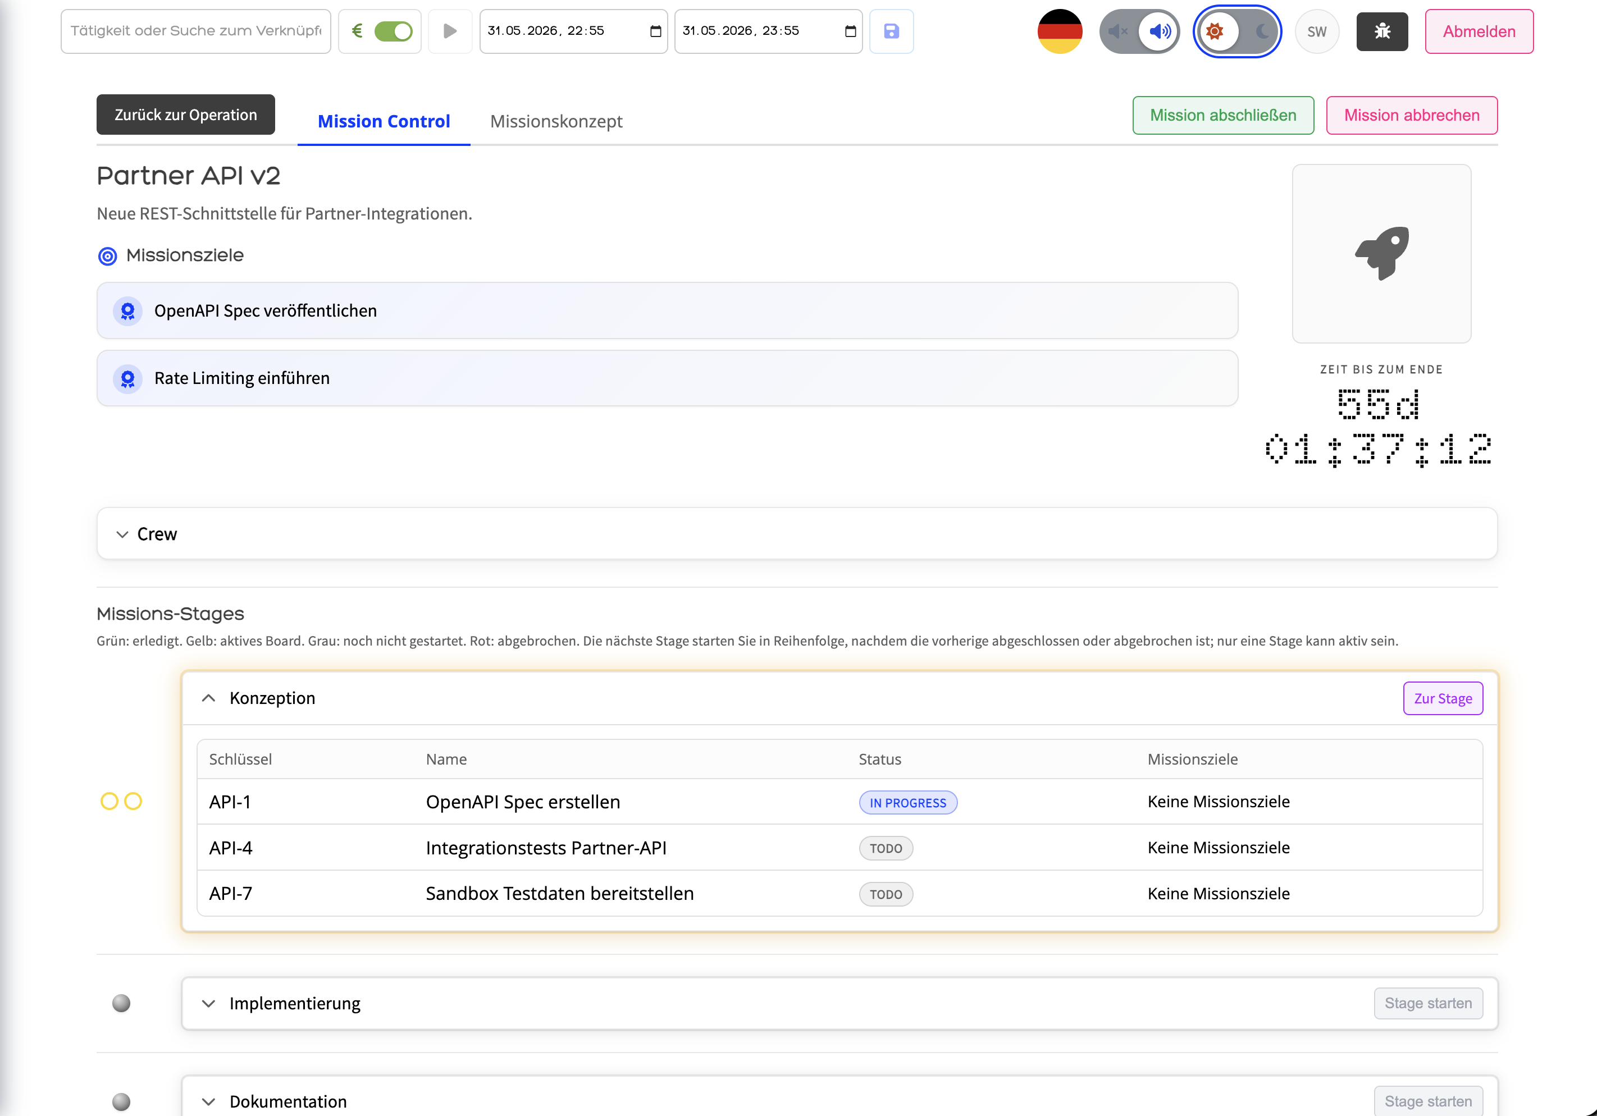The image size is (1597, 1116).
Task: Click the euro sign icon
Action: 358,30
